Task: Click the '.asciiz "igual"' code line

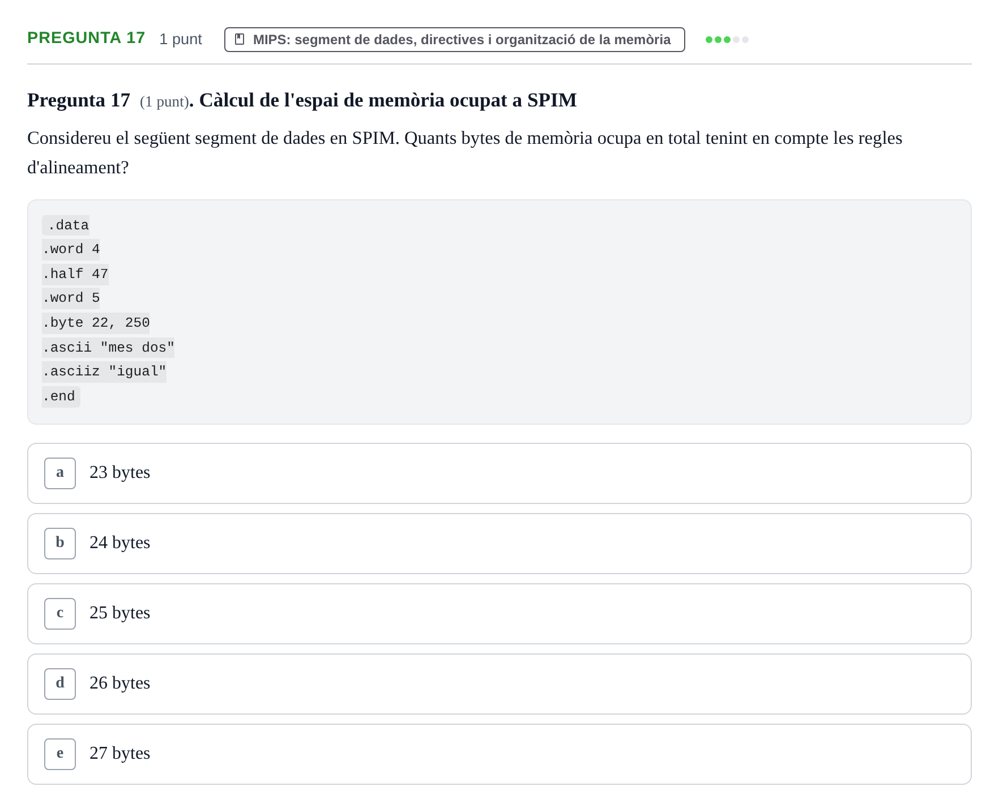Action: pyautogui.click(x=104, y=371)
